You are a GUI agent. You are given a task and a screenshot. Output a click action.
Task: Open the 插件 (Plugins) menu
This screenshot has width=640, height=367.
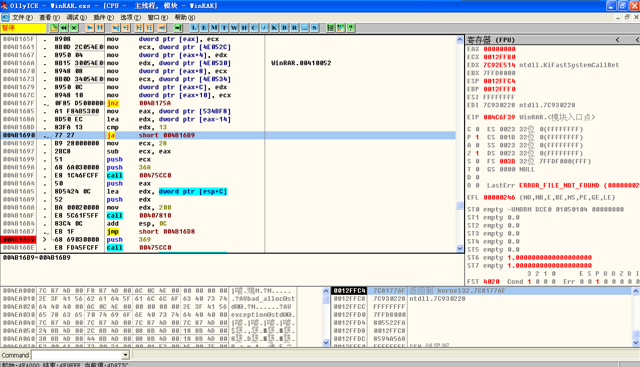point(103,18)
